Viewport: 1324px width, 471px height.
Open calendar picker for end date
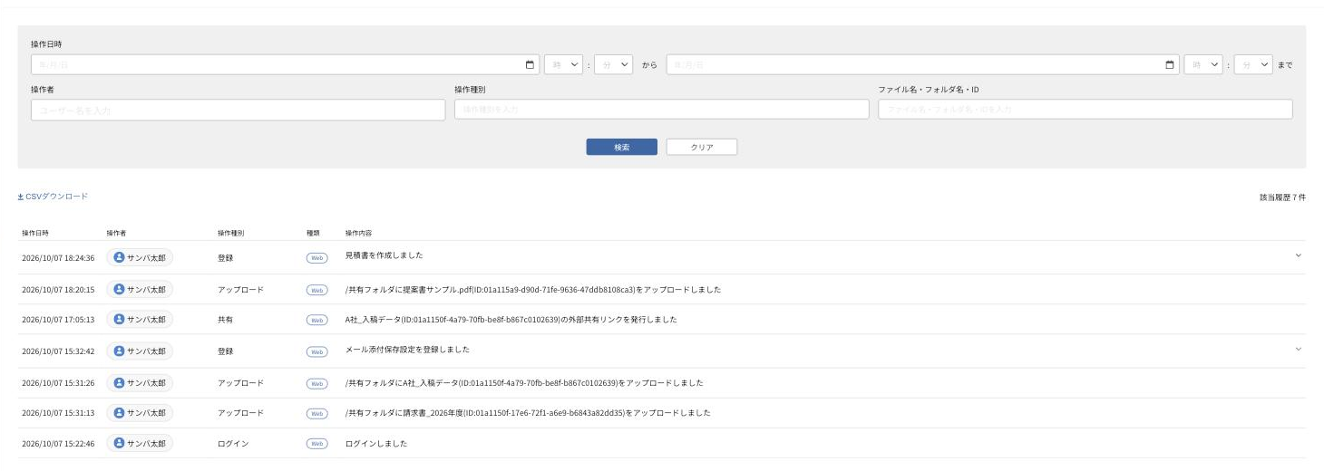[x=1170, y=65]
